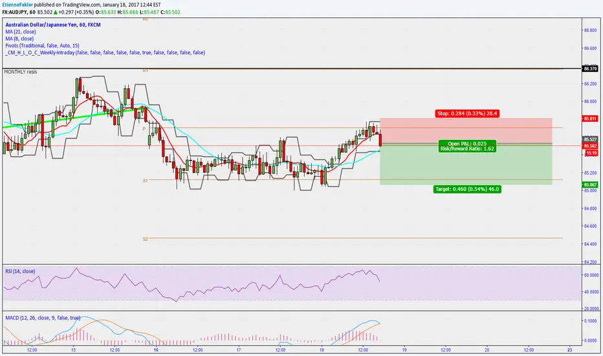Click the red Stop: 0.284 label

(x=467, y=113)
